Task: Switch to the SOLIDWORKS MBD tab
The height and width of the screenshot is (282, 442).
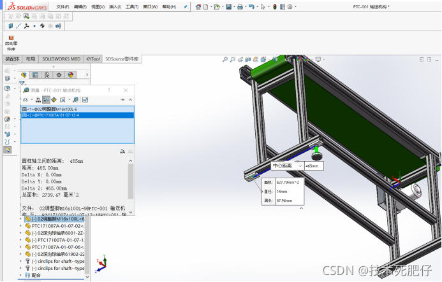Action: pos(61,59)
